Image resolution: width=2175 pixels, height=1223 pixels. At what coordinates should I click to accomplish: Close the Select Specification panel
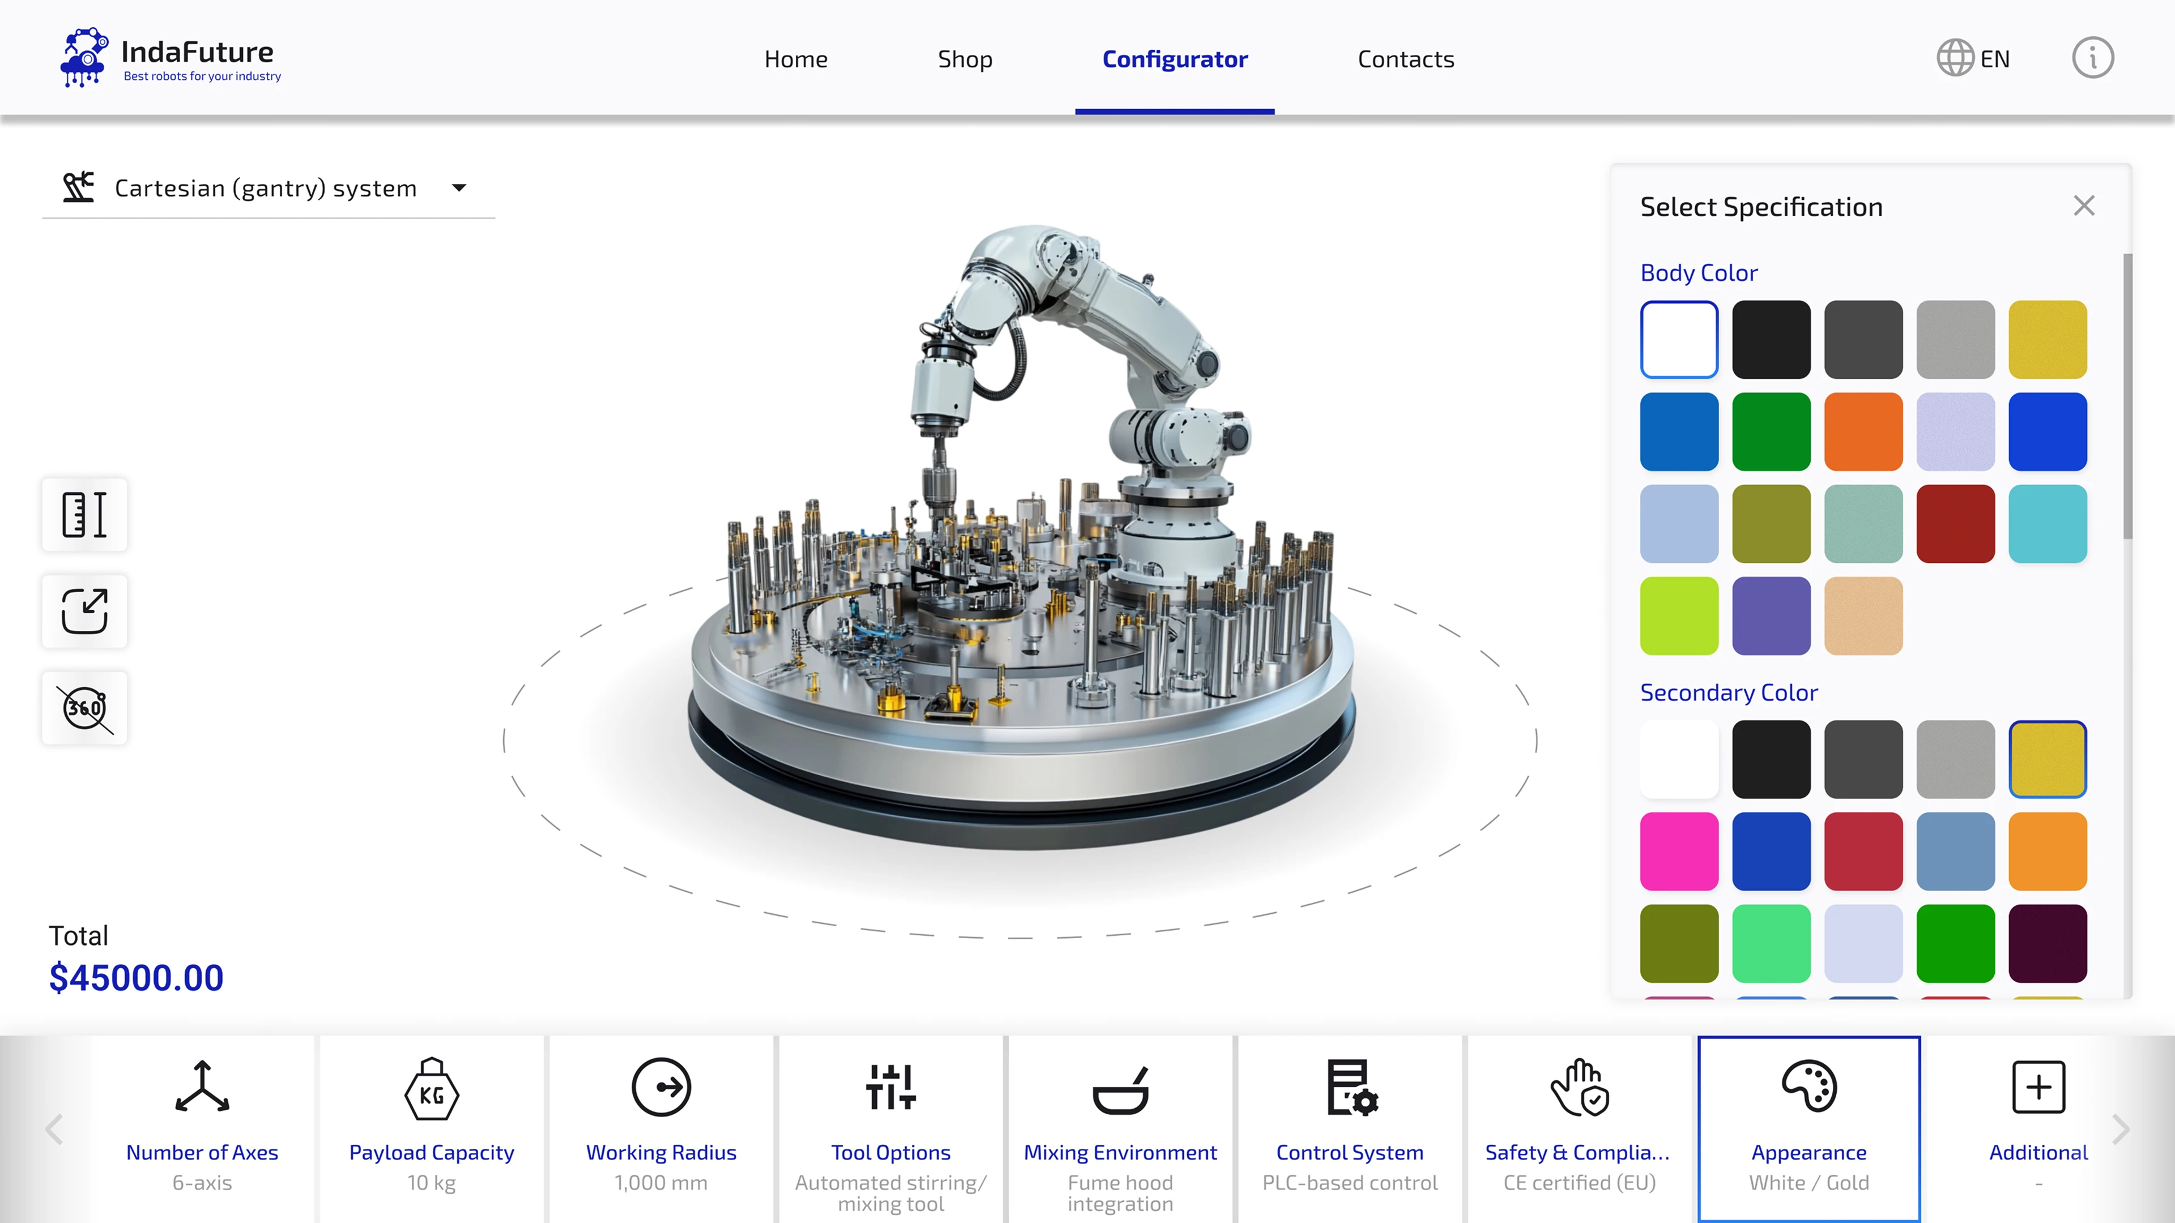pos(2083,206)
